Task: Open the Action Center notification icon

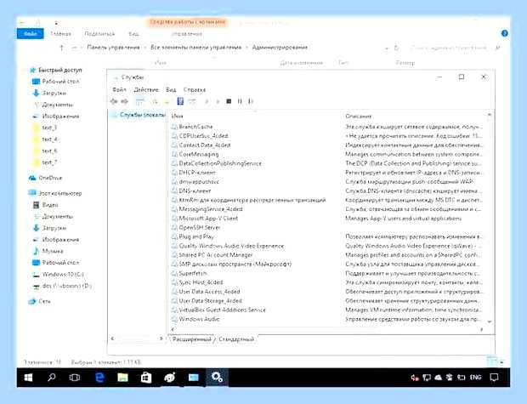Action: (494, 378)
